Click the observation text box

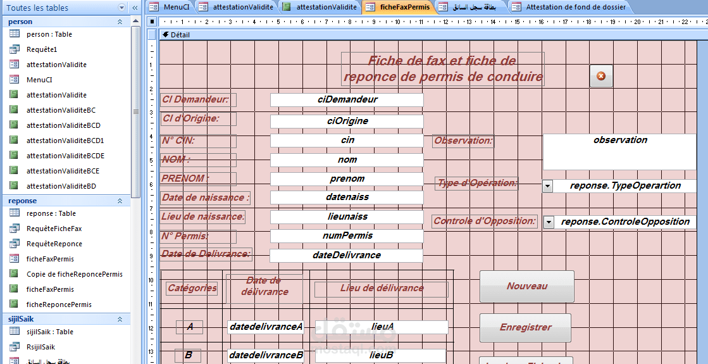[620, 152]
